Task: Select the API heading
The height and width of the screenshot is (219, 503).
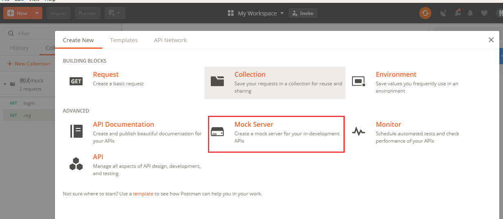Action: 98,157
